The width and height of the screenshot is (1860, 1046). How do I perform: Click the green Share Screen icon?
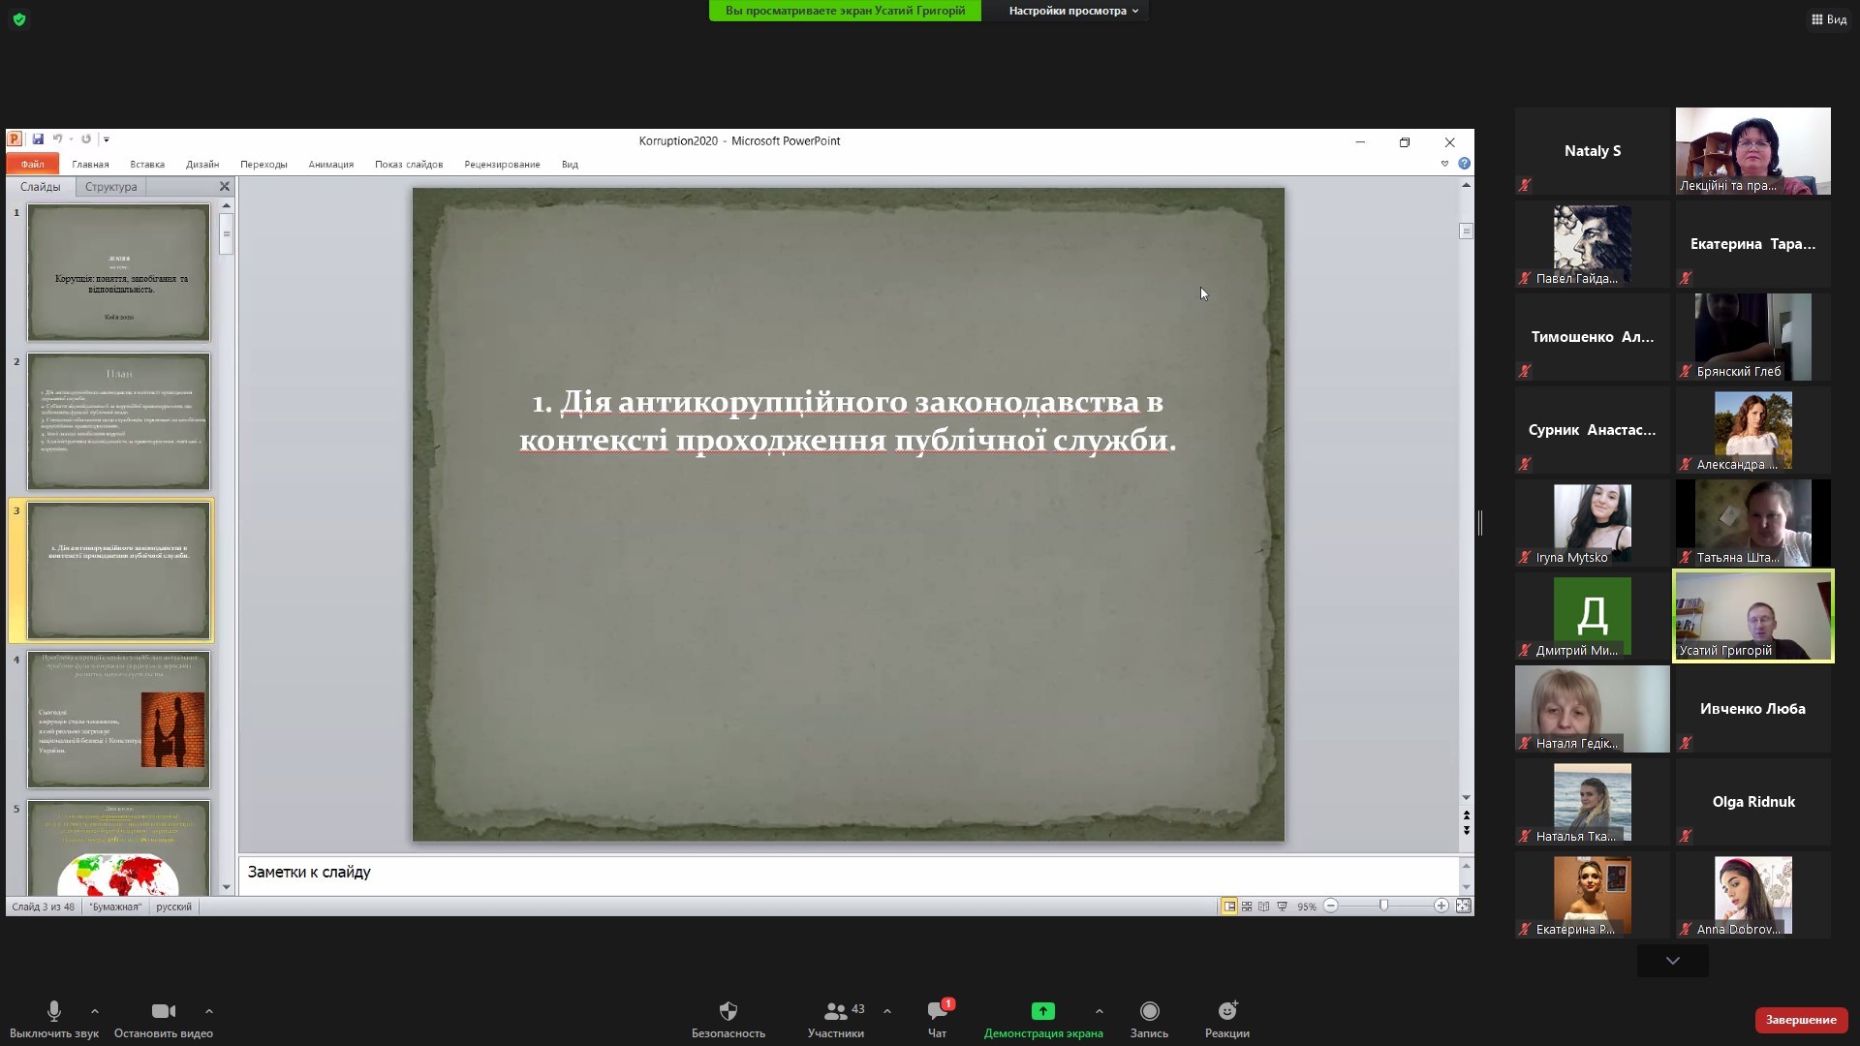tap(1043, 1011)
